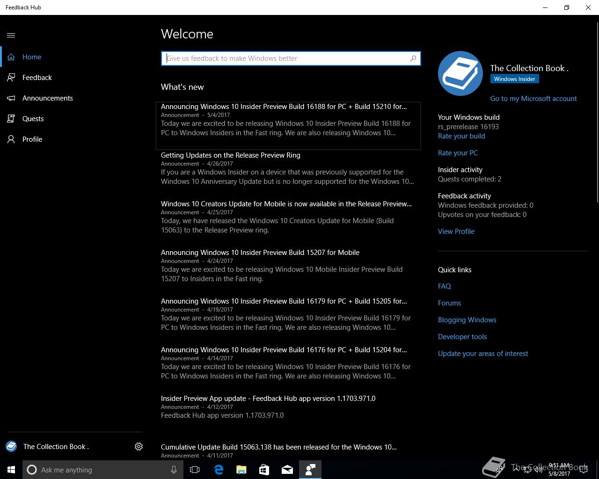Launch Microsoft Edge from taskbar

218,470
